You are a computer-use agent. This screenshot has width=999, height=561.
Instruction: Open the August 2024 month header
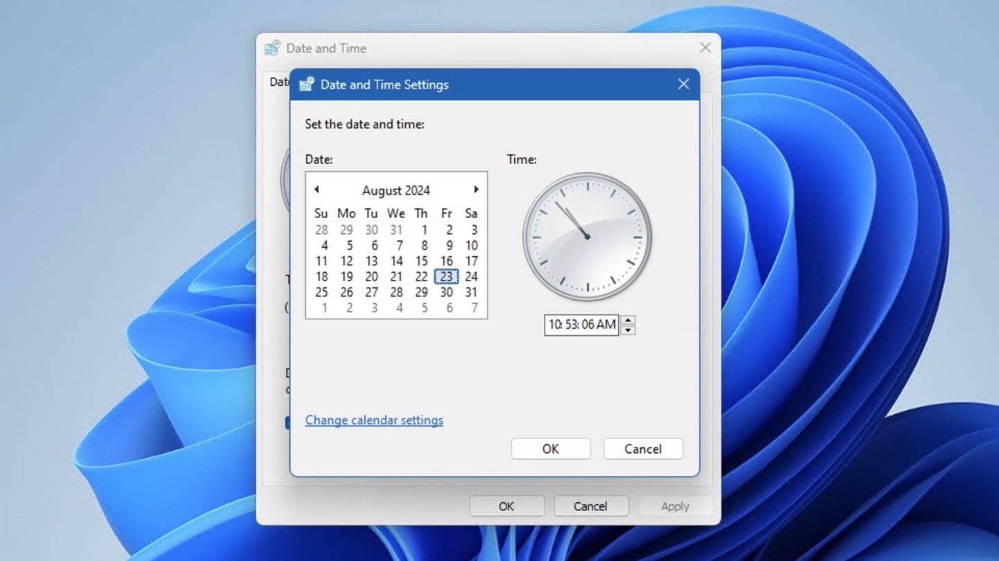(x=395, y=190)
